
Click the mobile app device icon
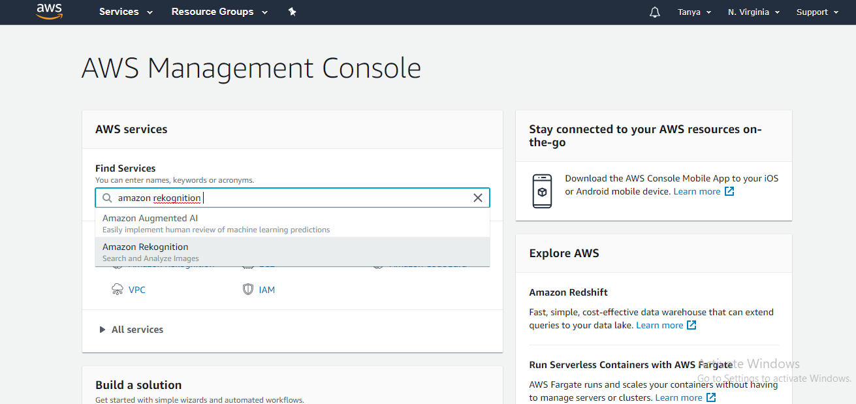(x=542, y=191)
